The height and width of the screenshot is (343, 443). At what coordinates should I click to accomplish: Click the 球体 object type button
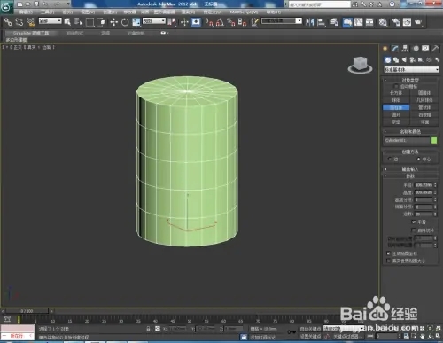(x=396, y=100)
